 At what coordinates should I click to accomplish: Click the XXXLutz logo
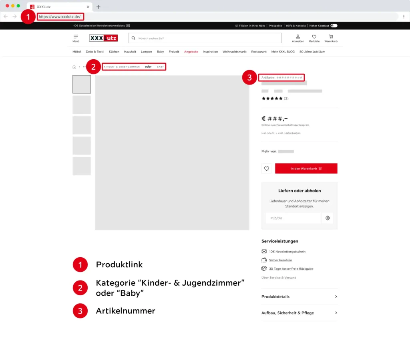point(103,38)
